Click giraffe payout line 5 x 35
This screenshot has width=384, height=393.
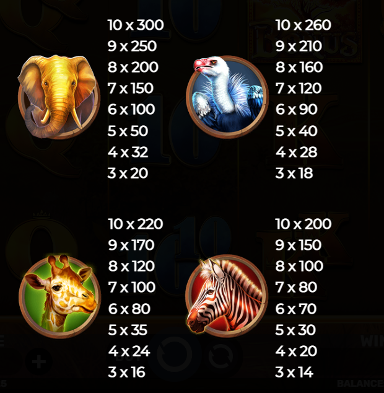(128, 330)
